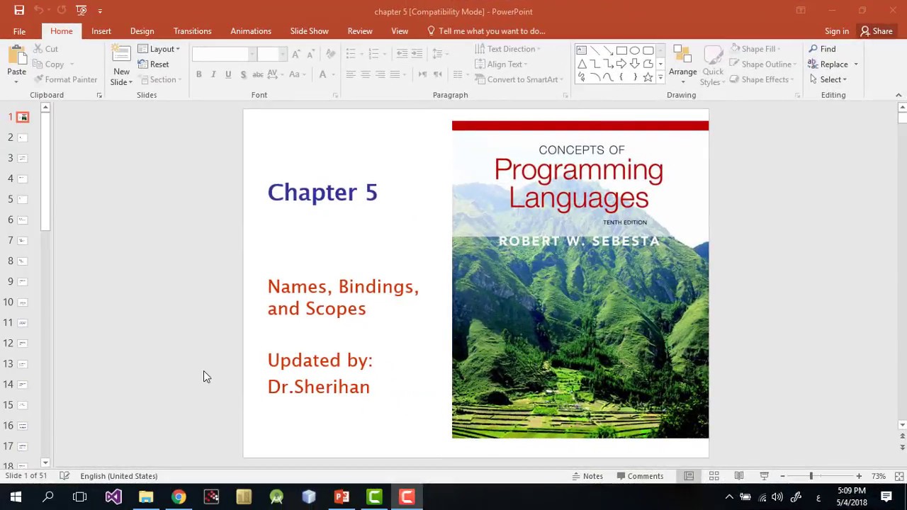
Task: Open Slide Sorter view in status bar
Action: [714, 476]
